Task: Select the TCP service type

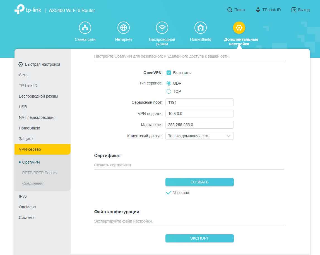Action: [x=169, y=91]
